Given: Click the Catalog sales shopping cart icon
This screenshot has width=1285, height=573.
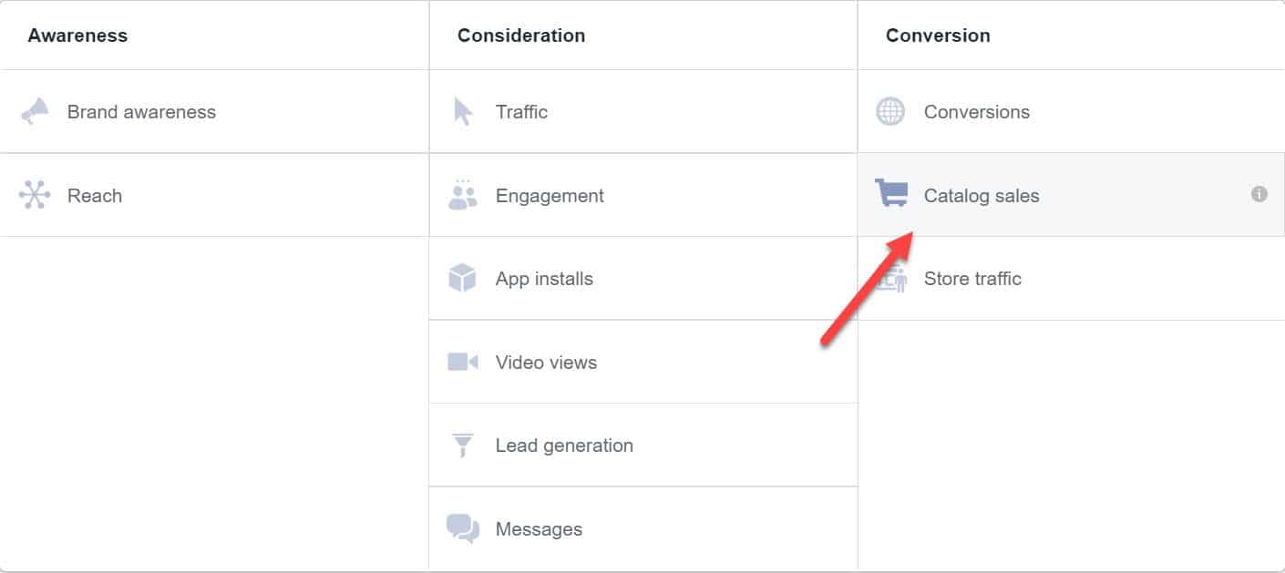Looking at the screenshot, I should (x=891, y=193).
